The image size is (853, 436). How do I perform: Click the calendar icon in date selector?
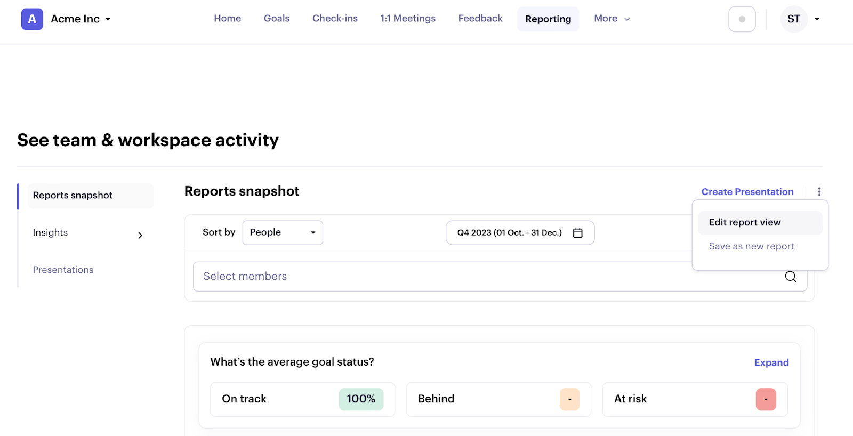pos(577,233)
